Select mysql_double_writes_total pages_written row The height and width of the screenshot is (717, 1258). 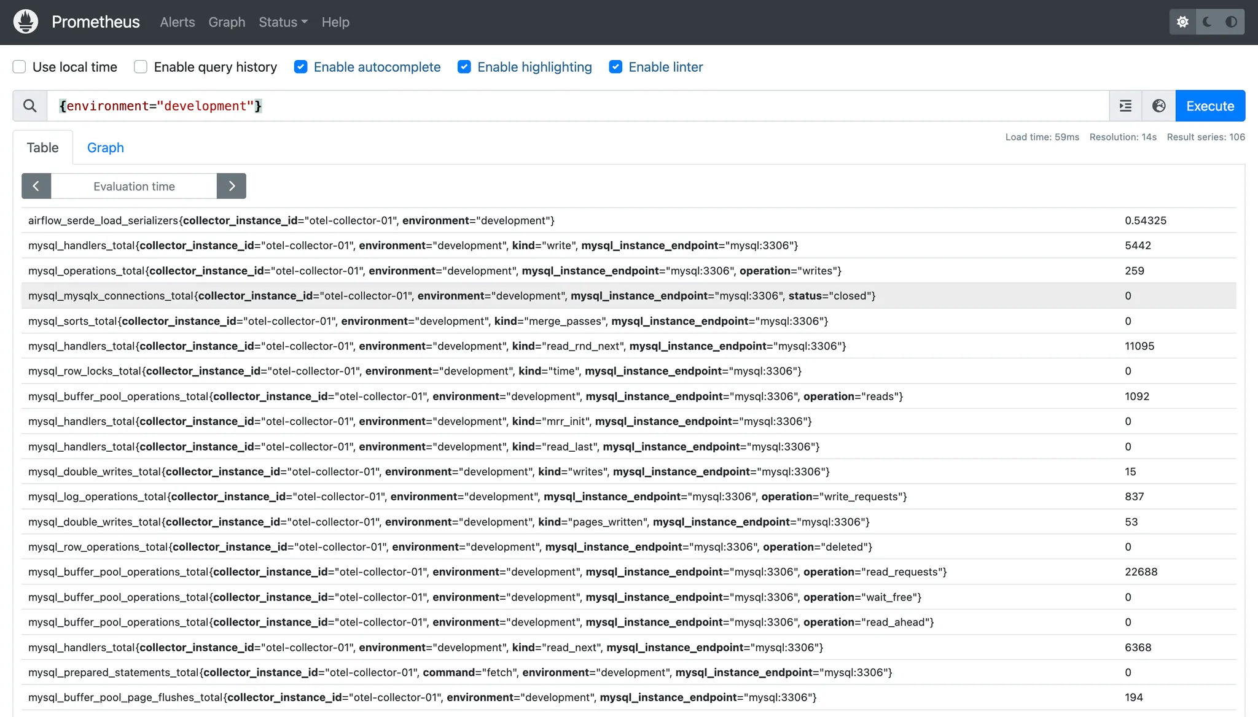tap(629, 522)
